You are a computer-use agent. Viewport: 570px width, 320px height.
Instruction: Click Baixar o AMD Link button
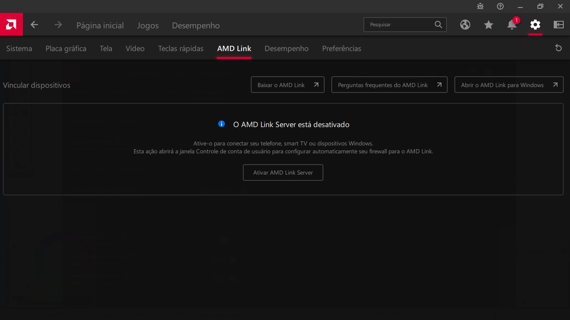coord(288,85)
